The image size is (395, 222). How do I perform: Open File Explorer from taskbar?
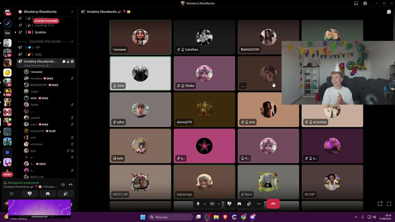(216, 217)
